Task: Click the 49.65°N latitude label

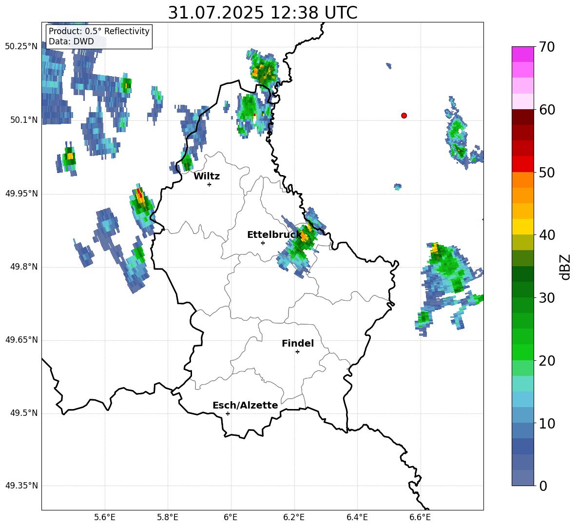Action: pyautogui.click(x=21, y=340)
